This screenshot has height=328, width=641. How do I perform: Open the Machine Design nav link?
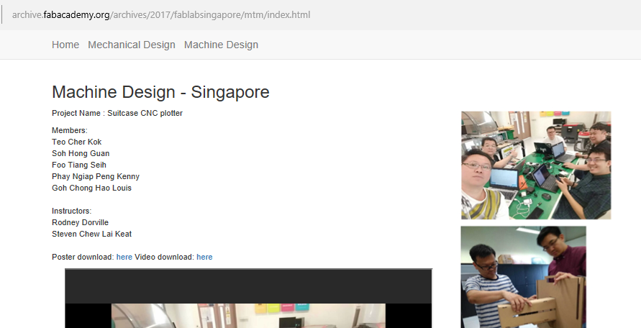click(221, 45)
